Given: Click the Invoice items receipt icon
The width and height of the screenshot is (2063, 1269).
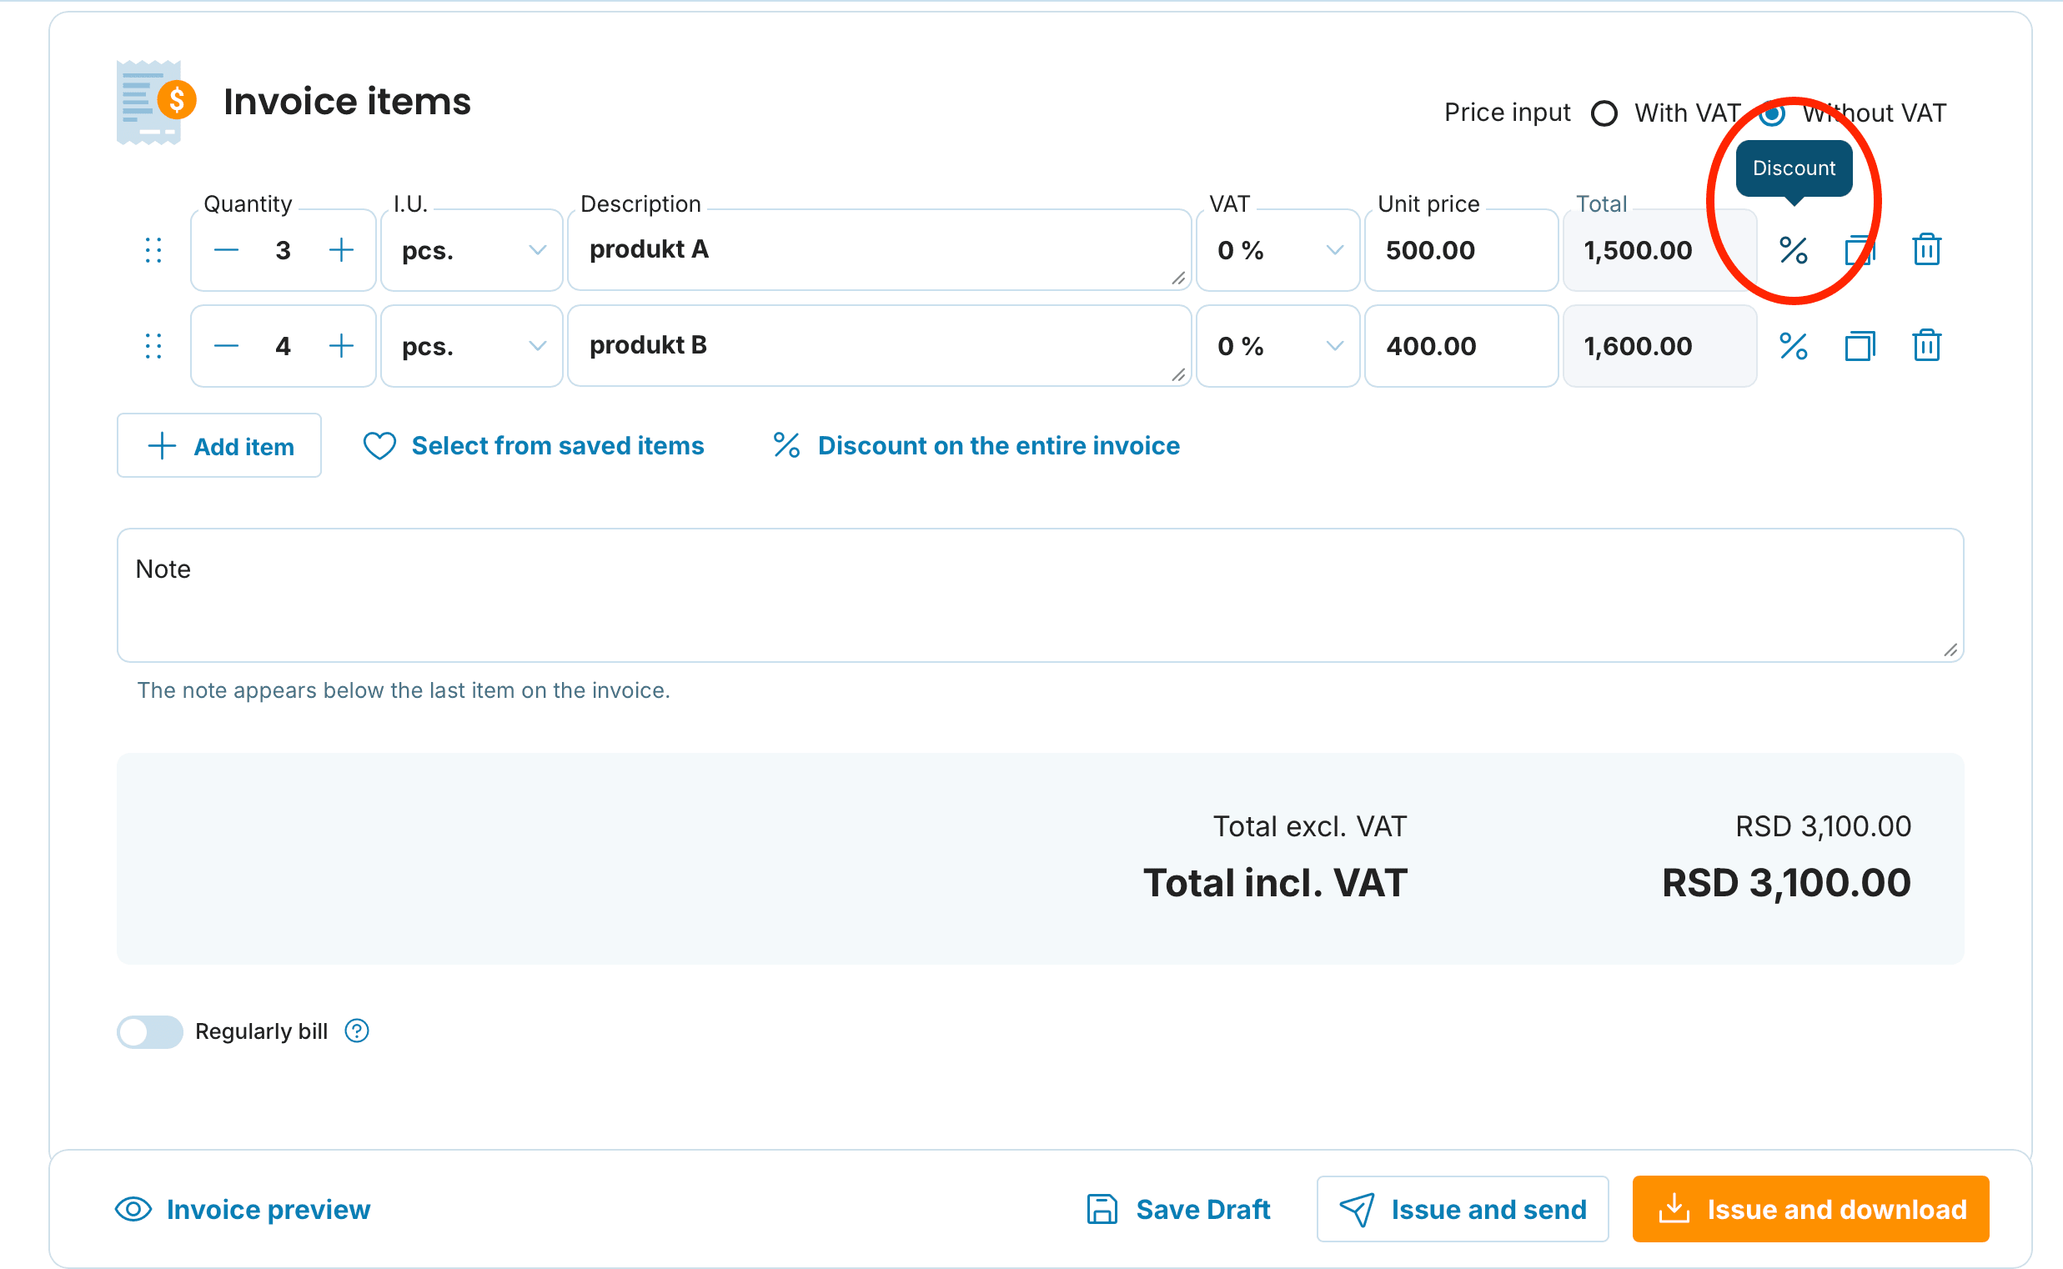Looking at the screenshot, I should [156, 102].
